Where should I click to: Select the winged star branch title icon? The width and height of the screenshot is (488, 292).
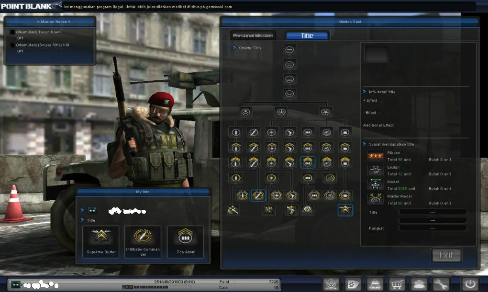[x=245, y=112]
